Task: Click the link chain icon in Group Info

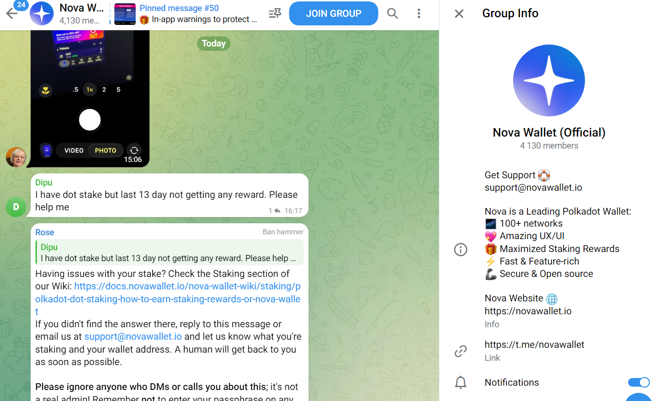Action: (460, 352)
